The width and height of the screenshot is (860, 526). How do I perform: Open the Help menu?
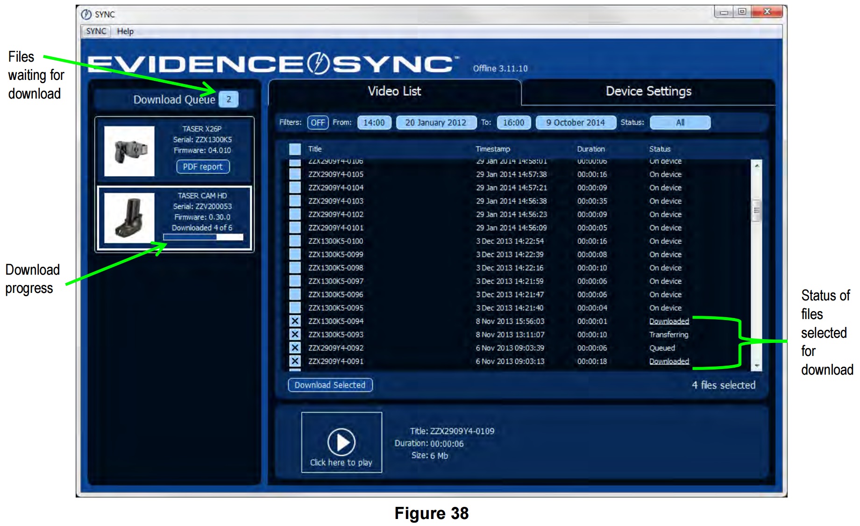125,31
